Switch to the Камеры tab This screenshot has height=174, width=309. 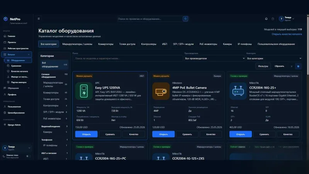click(227, 44)
